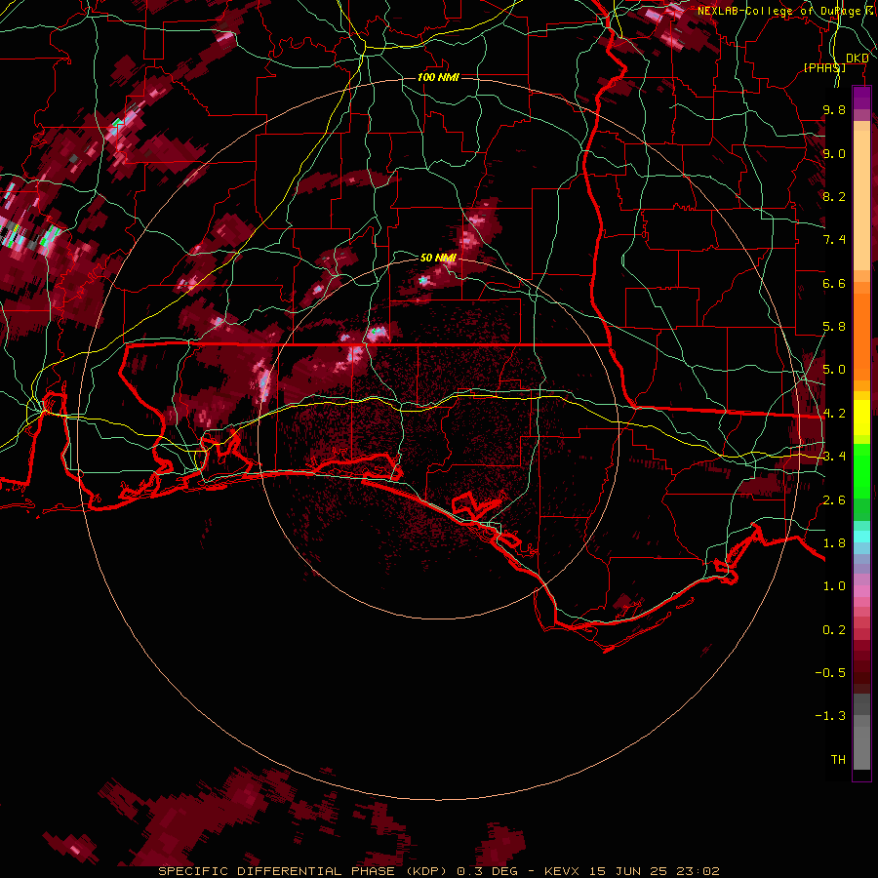Click the 50 NMI range ring label
The height and width of the screenshot is (878, 878).
pos(438,258)
